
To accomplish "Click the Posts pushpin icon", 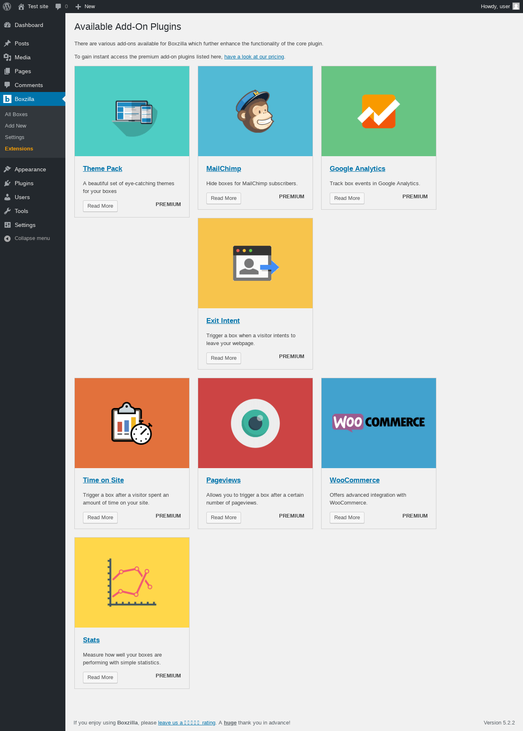I will pyautogui.click(x=7, y=43).
